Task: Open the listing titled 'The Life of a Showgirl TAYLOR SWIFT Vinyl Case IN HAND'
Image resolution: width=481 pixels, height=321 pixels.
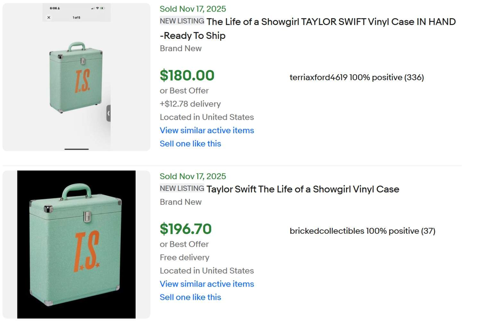Action: click(x=330, y=22)
